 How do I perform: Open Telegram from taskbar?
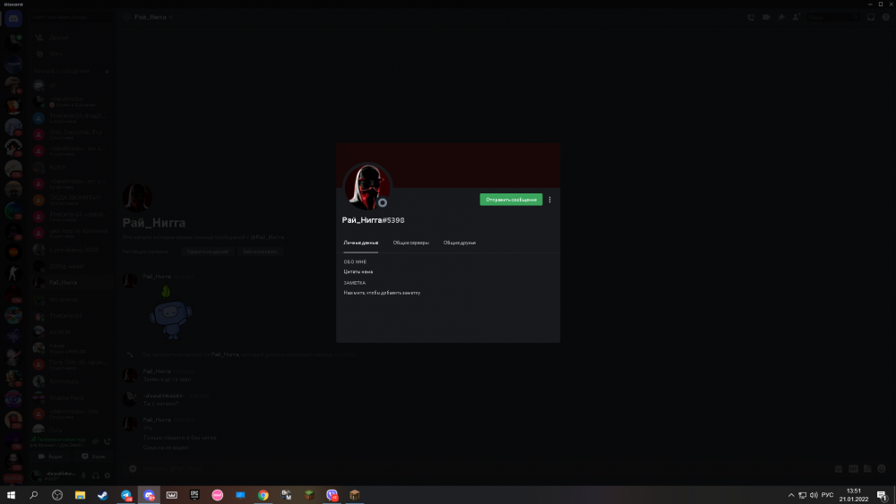125,495
